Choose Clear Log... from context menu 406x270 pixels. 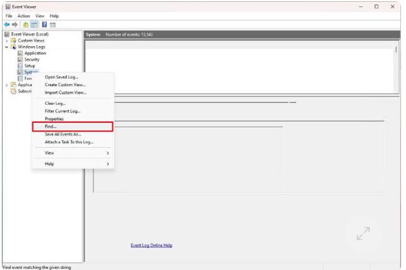click(x=55, y=104)
